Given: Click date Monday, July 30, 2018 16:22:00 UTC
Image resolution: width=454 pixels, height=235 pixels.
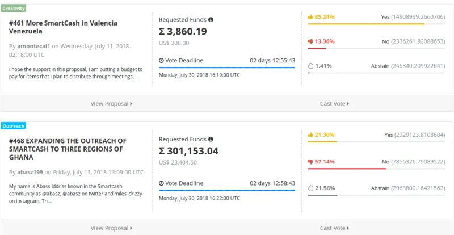Looking at the screenshot, I should pyautogui.click(x=199, y=199).
